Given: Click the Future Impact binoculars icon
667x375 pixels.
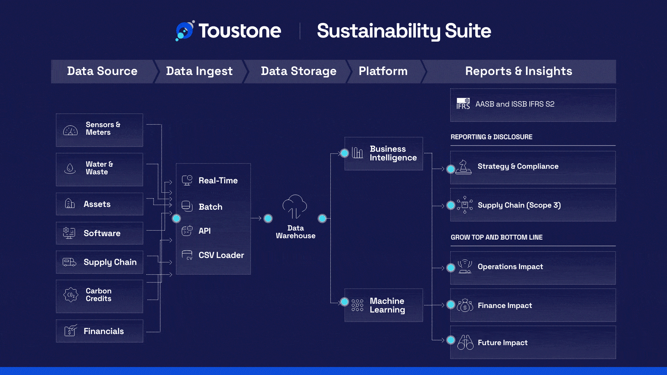Looking at the screenshot, I should 465,342.
